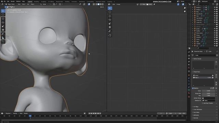Uncheck the Relative shape keys checkbox
The image size is (219, 123).
[193, 88]
